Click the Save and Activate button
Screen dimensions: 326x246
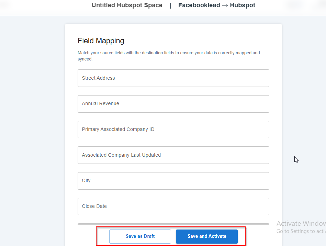click(x=207, y=236)
